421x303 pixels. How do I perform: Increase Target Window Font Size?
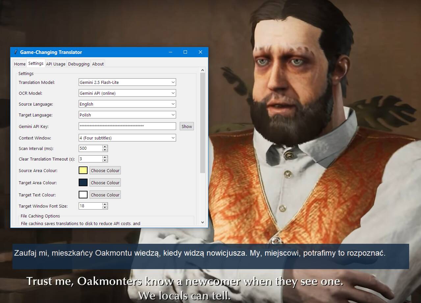pos(105,204)
